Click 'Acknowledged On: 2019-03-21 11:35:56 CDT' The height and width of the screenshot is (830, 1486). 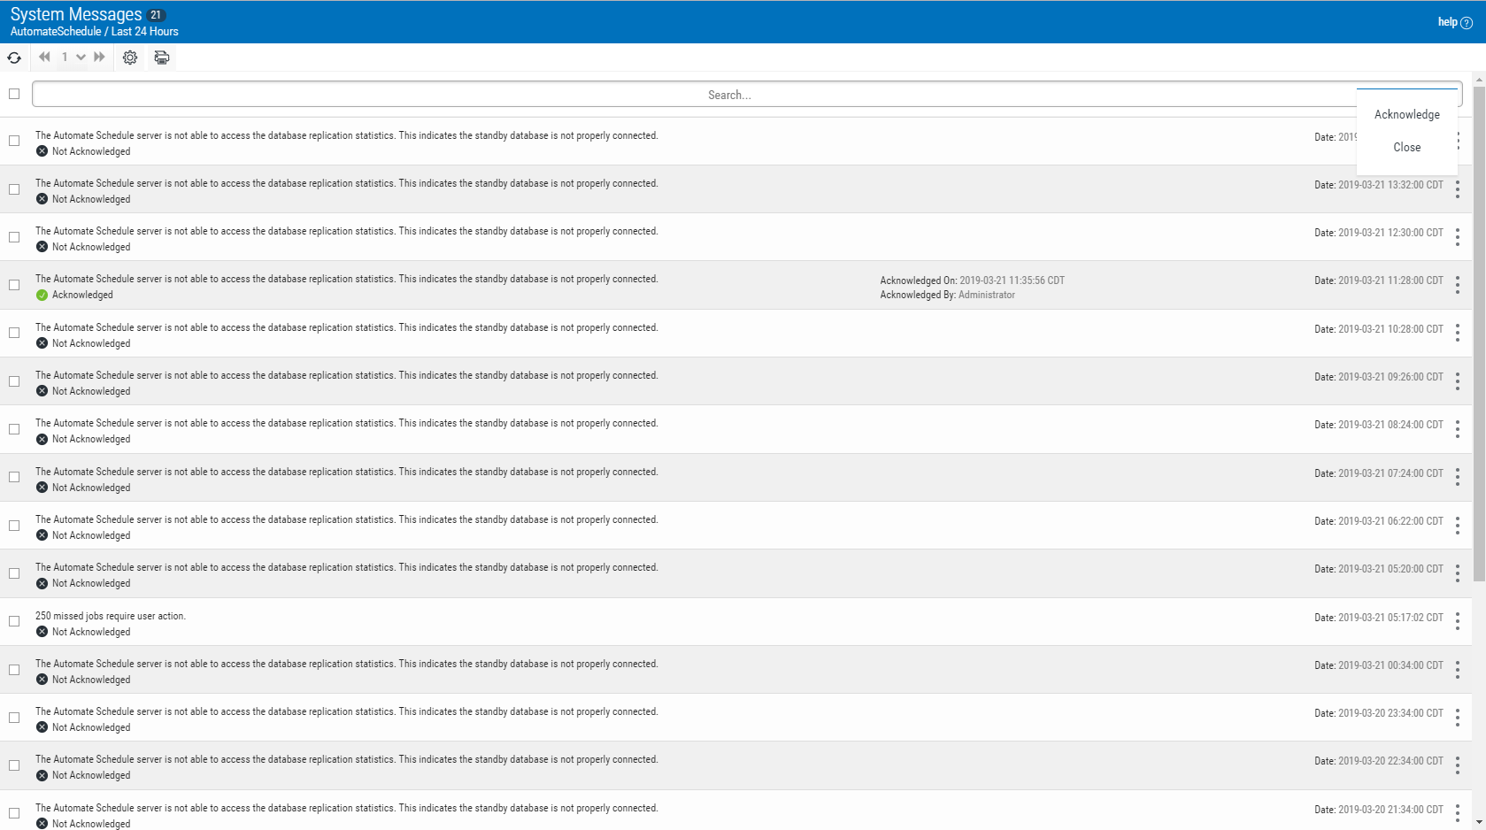click(972, 281)
